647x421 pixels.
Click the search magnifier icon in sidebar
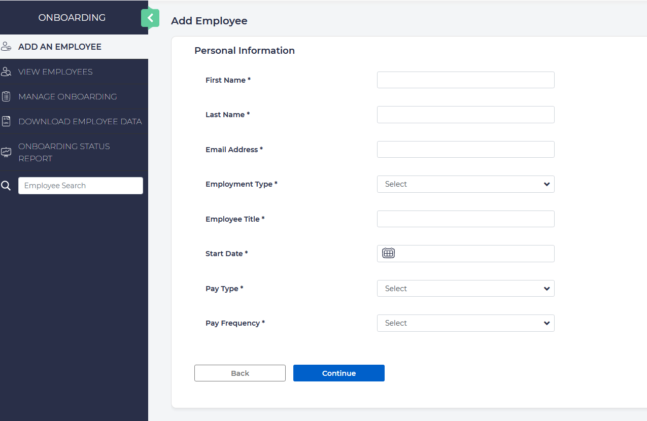(x=6, y=186)
